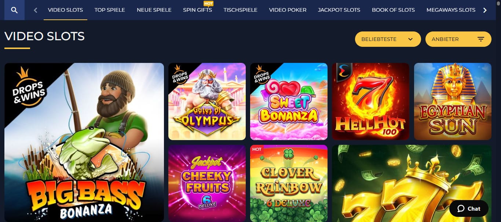Open Egyptian Sun slot thumbnail

(453, 101)
